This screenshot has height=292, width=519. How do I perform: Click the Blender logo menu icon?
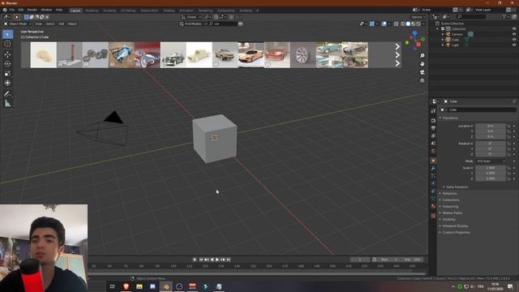coord(5,10)
